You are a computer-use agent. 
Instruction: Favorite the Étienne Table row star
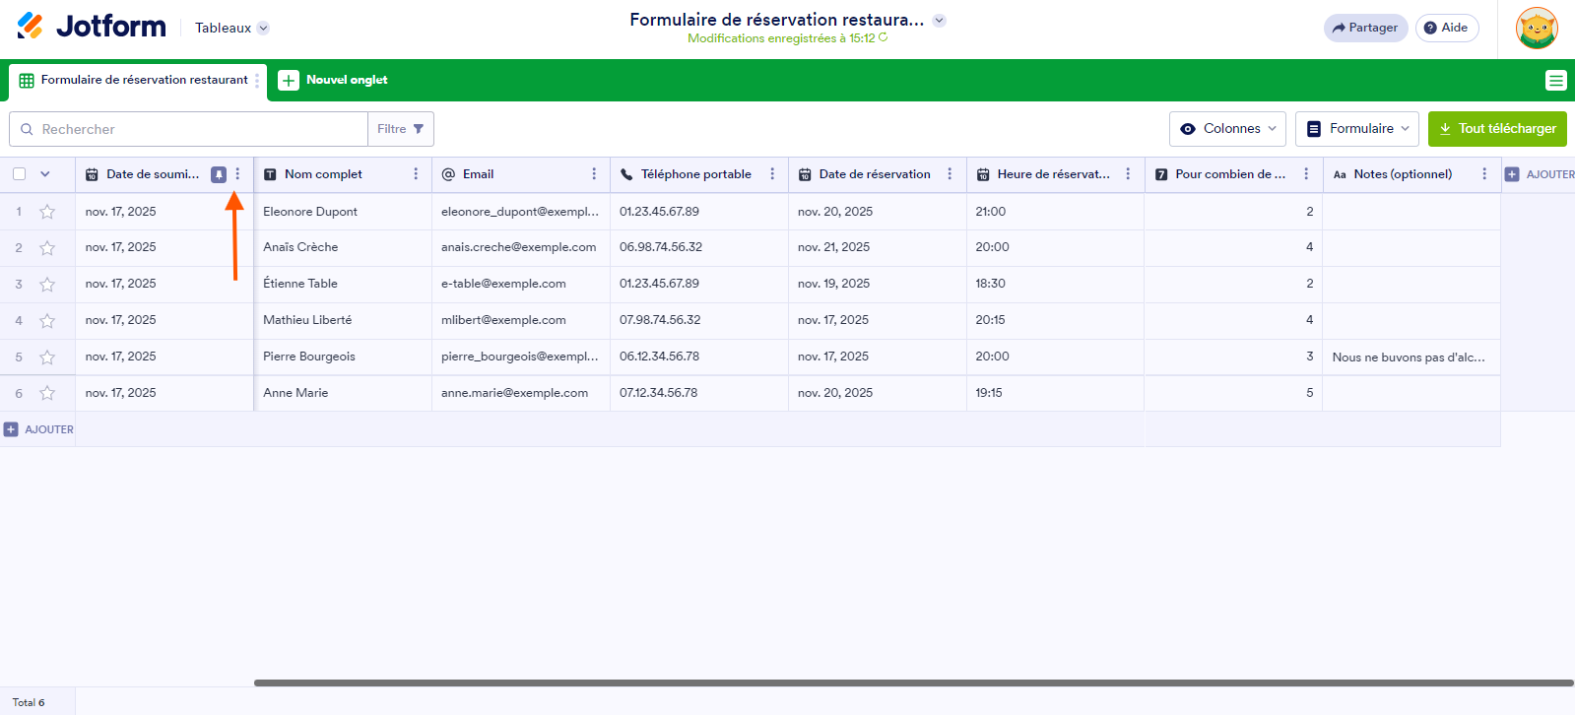point(47,285)
